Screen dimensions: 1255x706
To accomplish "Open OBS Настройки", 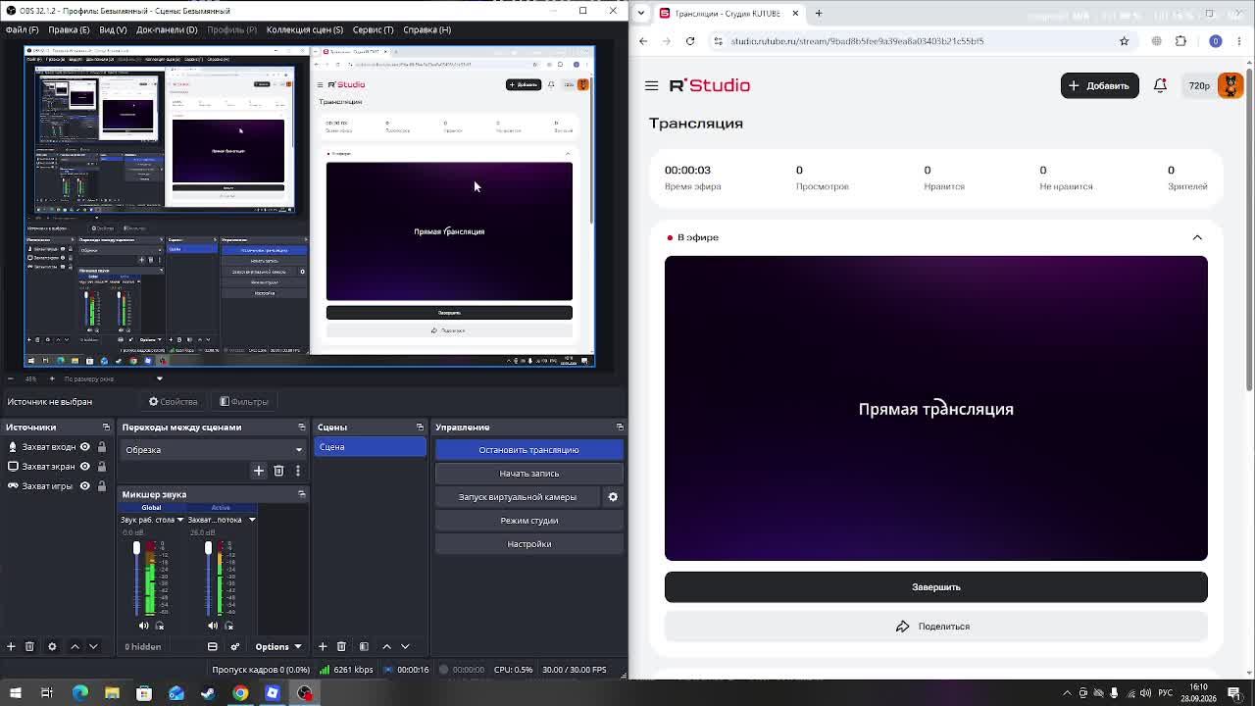I will coord(528,544).
